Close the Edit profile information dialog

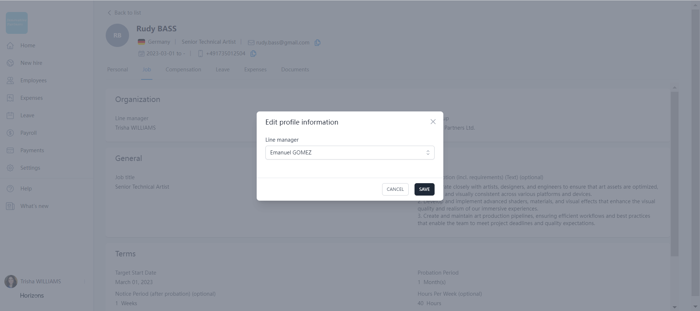[x=433, y=122]
